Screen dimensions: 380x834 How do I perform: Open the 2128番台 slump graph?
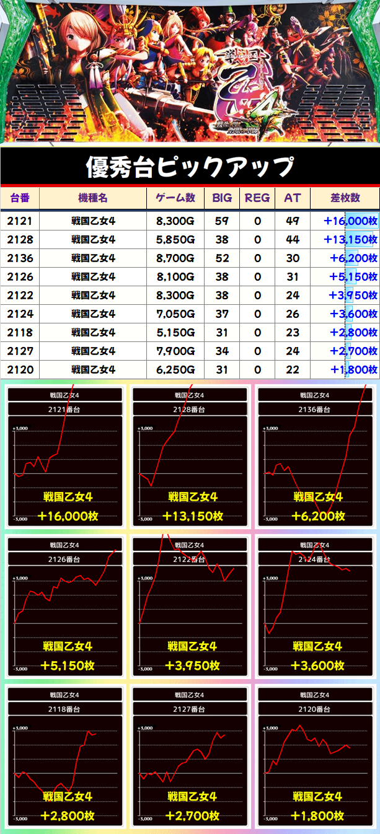[x=190, y=456]
